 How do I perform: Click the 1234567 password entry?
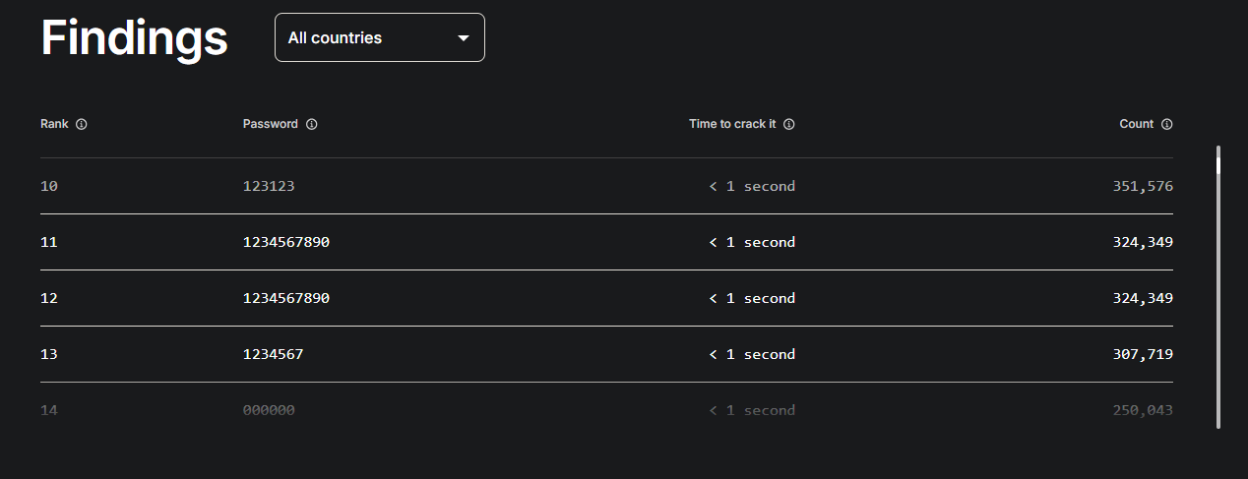[273, 354]
